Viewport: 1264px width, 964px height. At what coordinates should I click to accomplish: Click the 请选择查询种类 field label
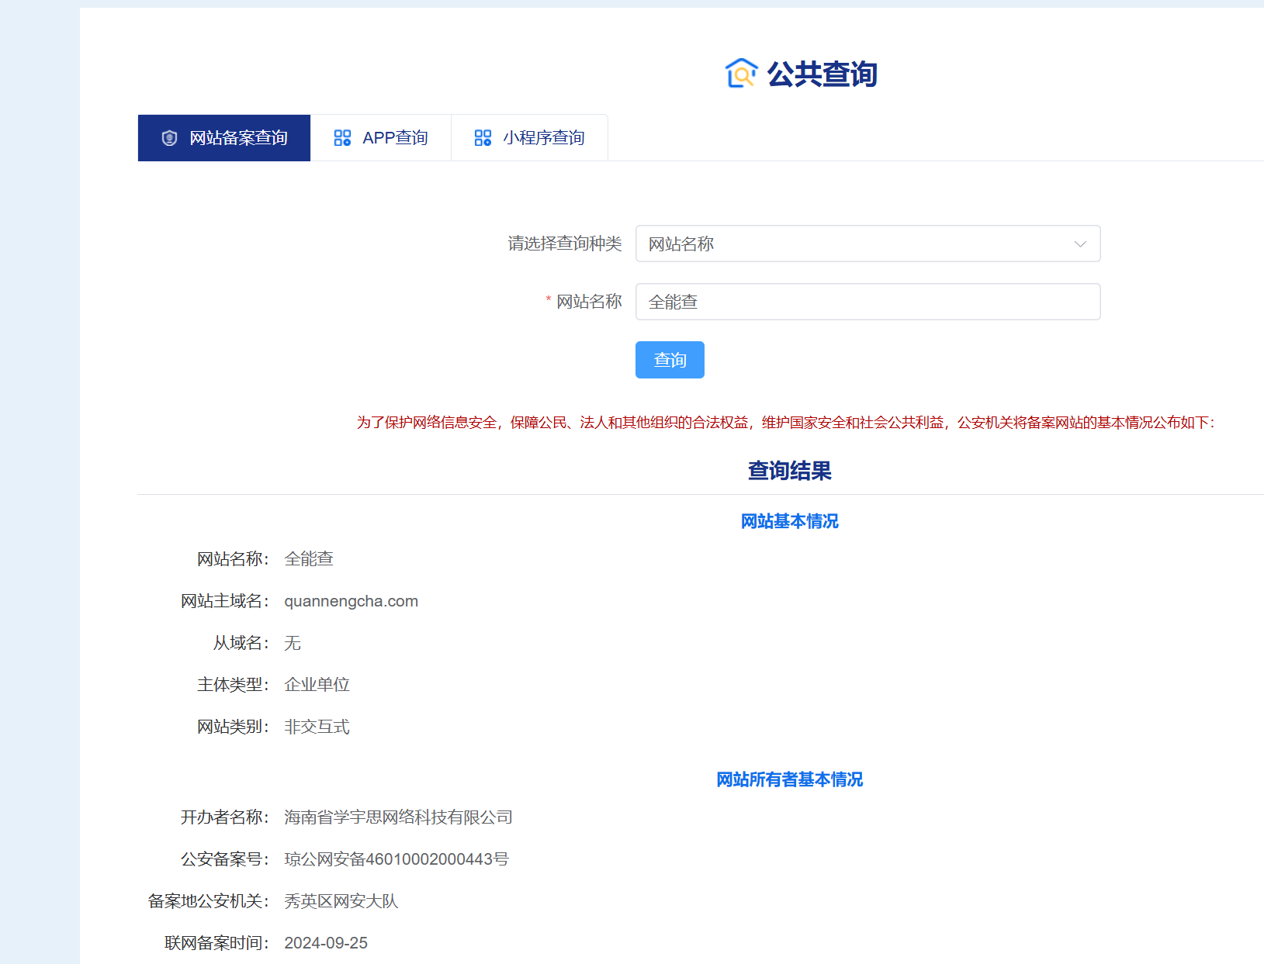pos(565,244)
